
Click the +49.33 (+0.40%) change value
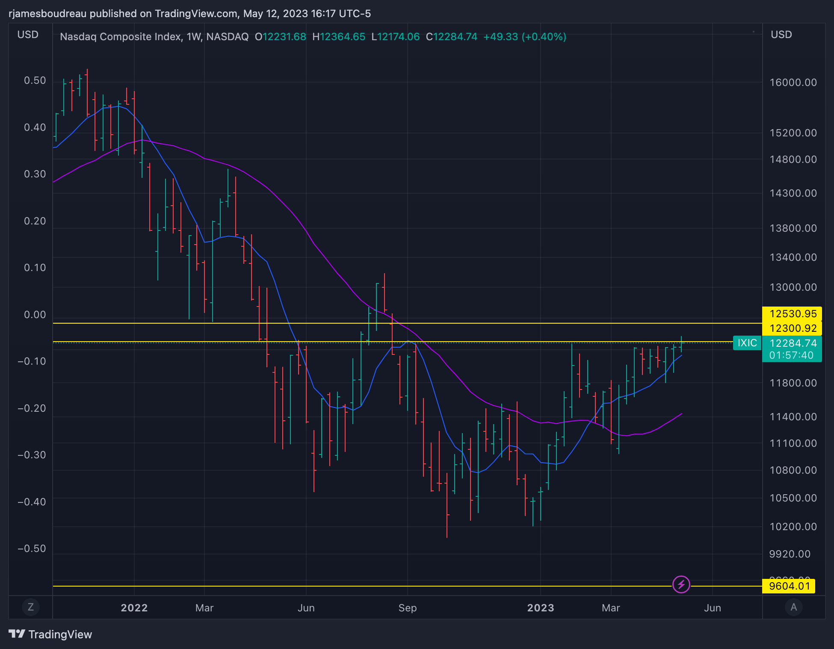(x=524, y=37)
